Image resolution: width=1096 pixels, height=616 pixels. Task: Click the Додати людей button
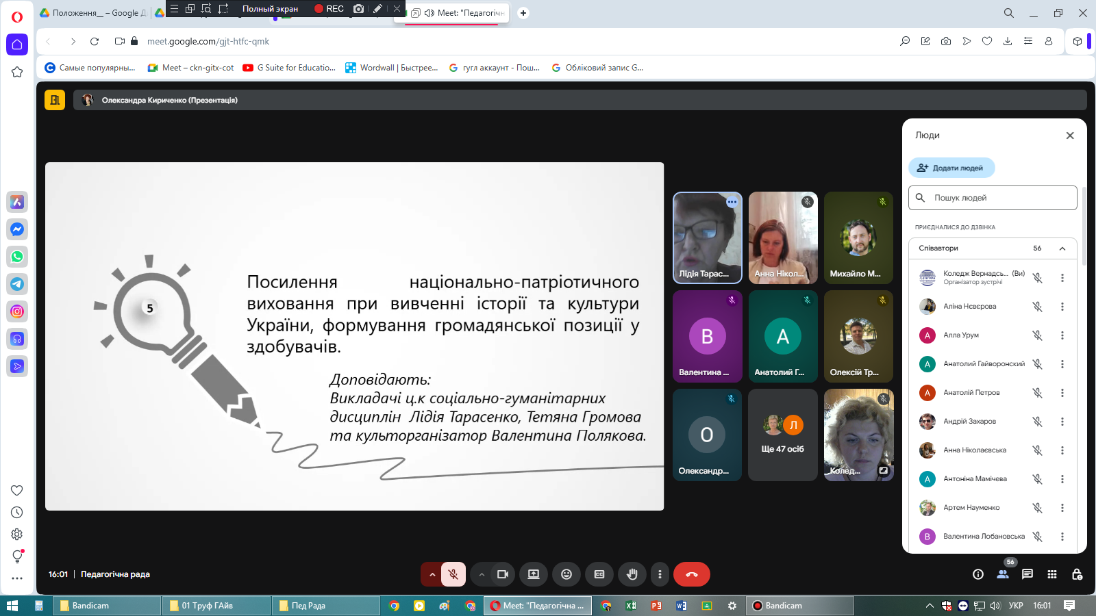pos(951,168)
